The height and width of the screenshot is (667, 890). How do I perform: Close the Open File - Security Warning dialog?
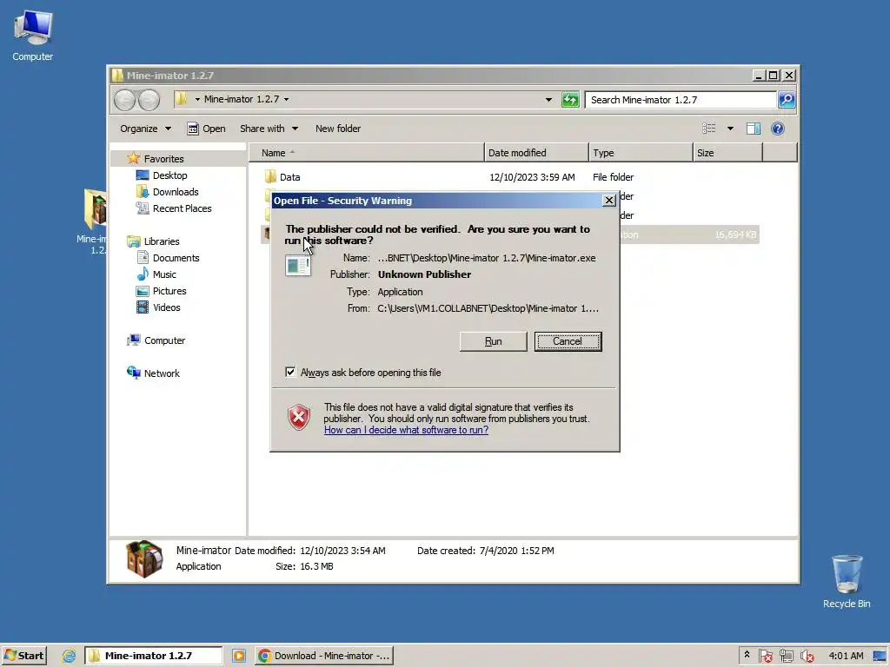(x=608, y=201)
